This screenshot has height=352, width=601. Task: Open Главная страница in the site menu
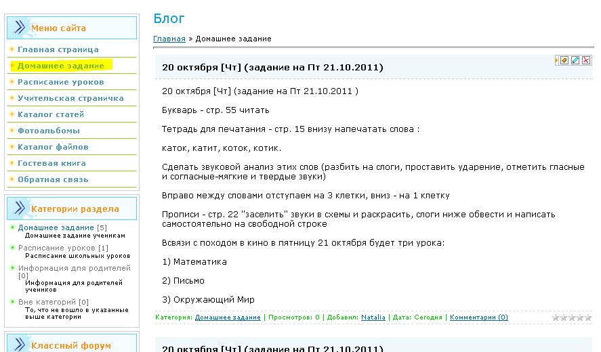pos(58,49)
